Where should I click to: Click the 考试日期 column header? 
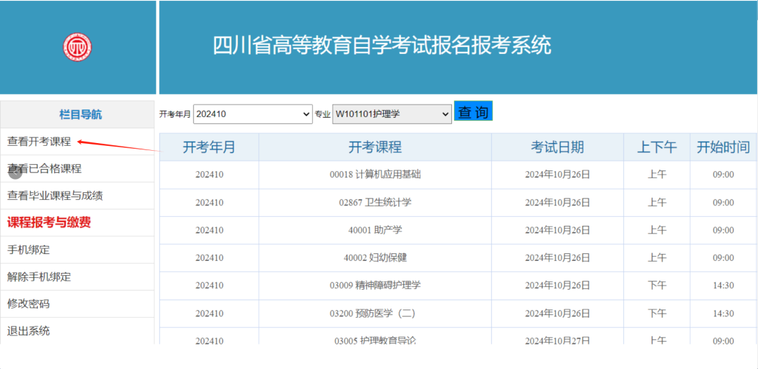tap(557, 147)
